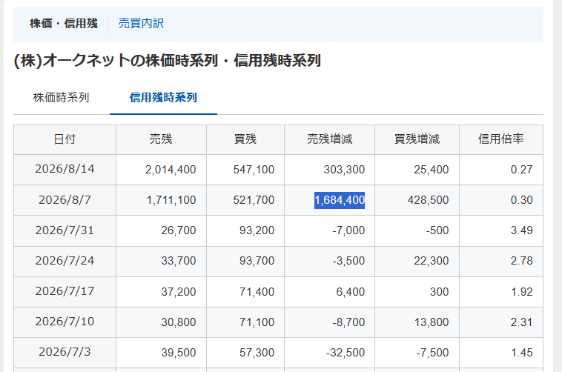Click the 信用倍率 value 0.27
The image size is (562, 372).
(521, 170)
